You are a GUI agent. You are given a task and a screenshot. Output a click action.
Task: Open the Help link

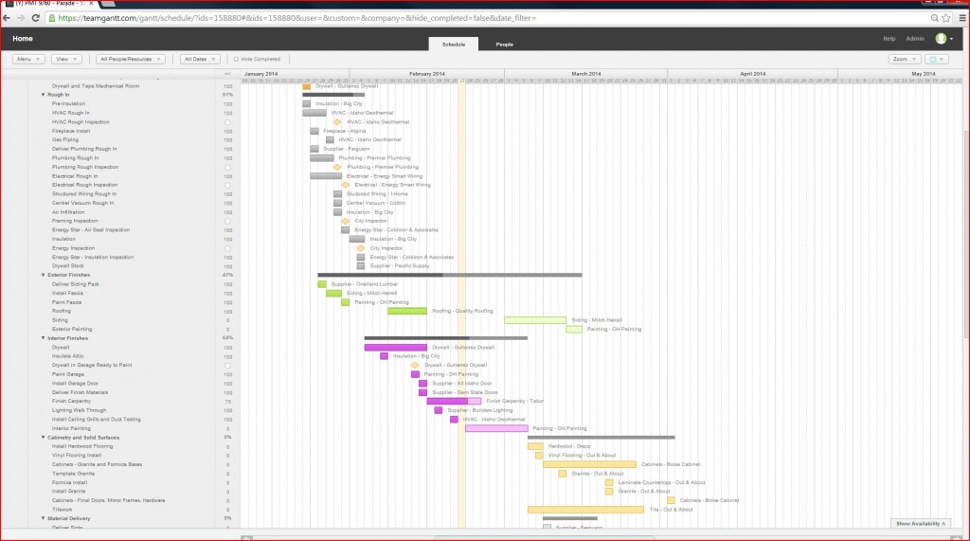click(x=889, y=39)
